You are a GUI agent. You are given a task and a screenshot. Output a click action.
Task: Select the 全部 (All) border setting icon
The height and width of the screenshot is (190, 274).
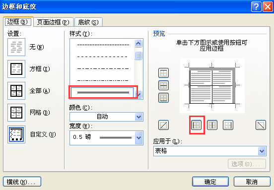pyautogui.click(x=16, y=91)
